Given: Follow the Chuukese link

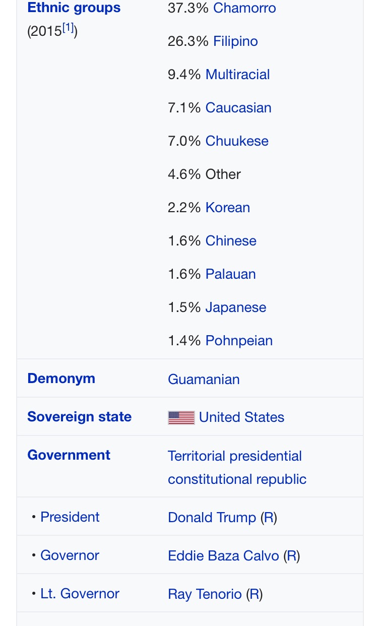Looking at the screenshot, I should click(237, 141).
